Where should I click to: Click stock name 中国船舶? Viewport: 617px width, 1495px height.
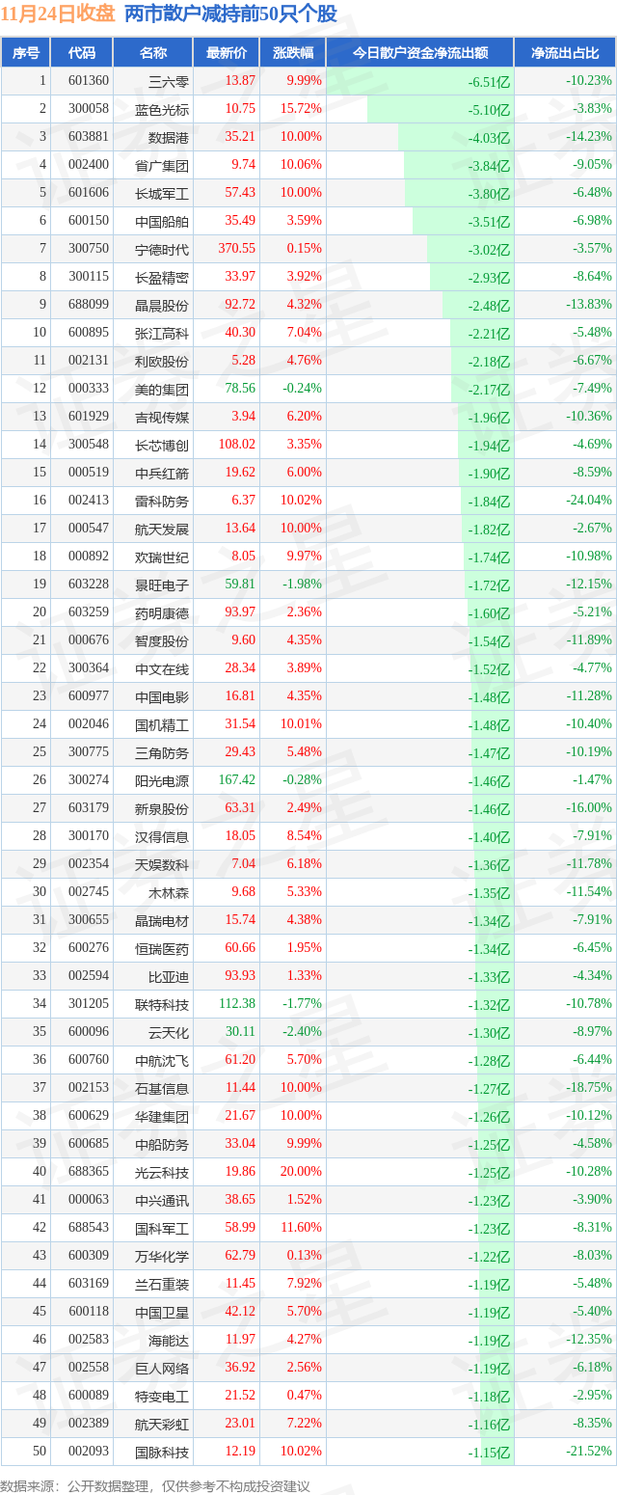pos(162,221)
